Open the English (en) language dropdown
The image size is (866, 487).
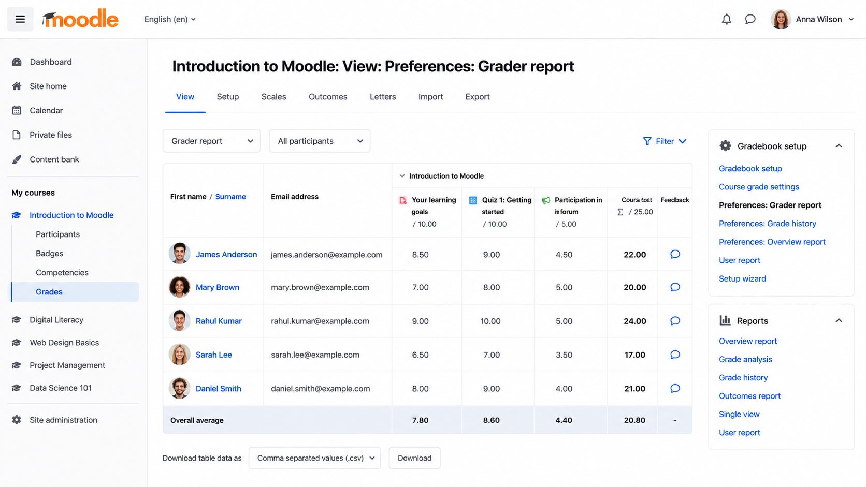click(170, 19)
